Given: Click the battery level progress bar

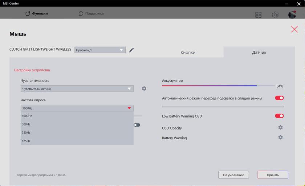Looking at the screenshot, I should 218,86.
